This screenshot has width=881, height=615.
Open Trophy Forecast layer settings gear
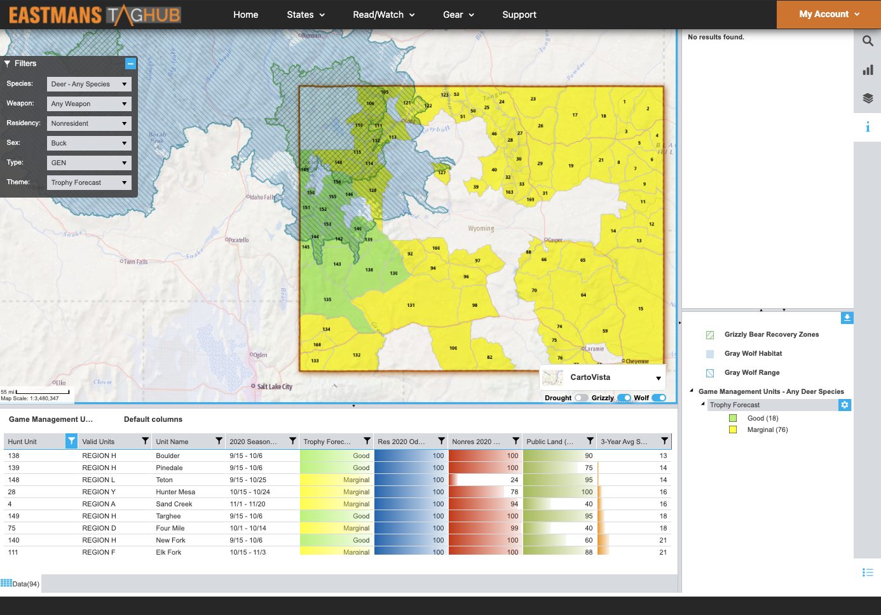pos(844,405)
